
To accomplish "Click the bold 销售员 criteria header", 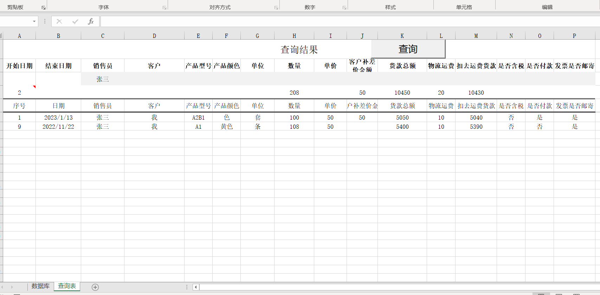I will (103, 66).
